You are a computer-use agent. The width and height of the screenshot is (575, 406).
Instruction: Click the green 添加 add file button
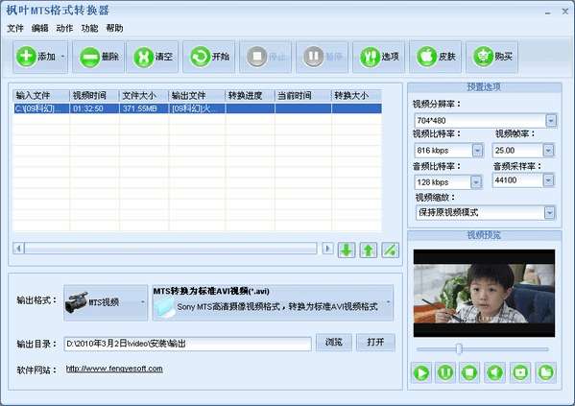tap(40, 57)
